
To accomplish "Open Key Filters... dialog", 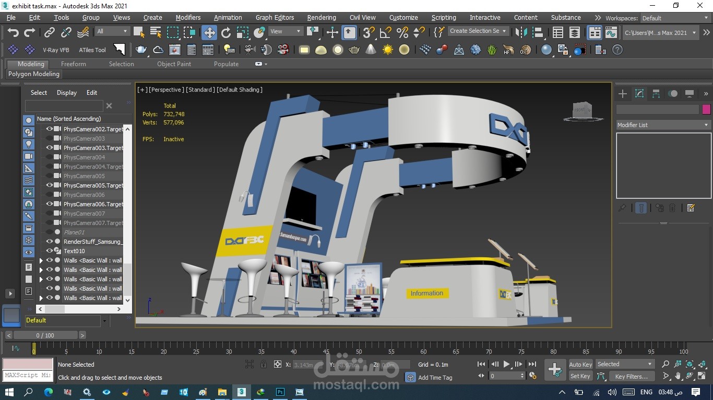I will [x=631, y=377].
